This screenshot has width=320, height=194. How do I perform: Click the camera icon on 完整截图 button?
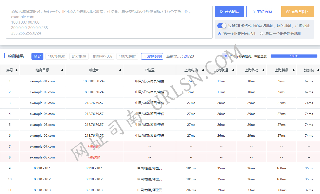tap(289, 11)
